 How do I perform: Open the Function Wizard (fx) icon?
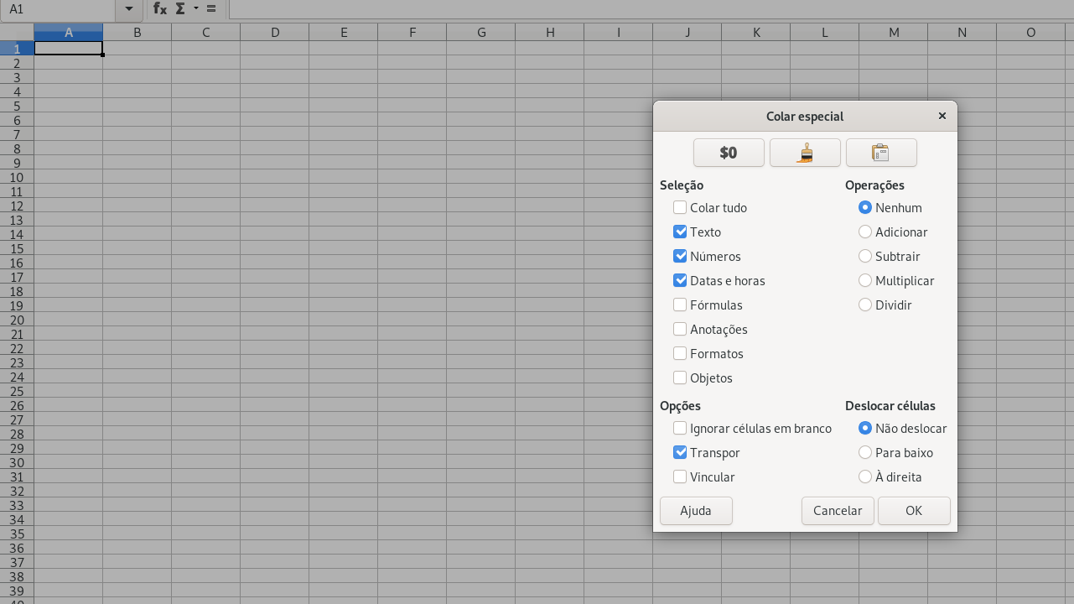pos(159,8)
